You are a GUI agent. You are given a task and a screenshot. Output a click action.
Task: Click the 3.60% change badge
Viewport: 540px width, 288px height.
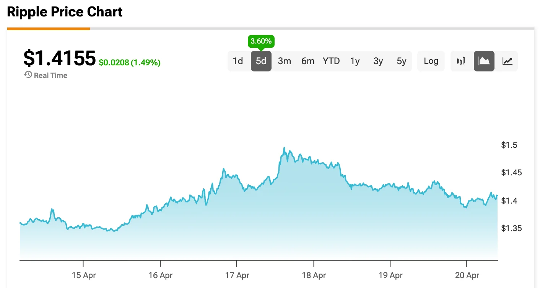coord(261,41)
